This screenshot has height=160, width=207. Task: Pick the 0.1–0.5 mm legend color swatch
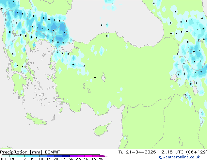6,156
